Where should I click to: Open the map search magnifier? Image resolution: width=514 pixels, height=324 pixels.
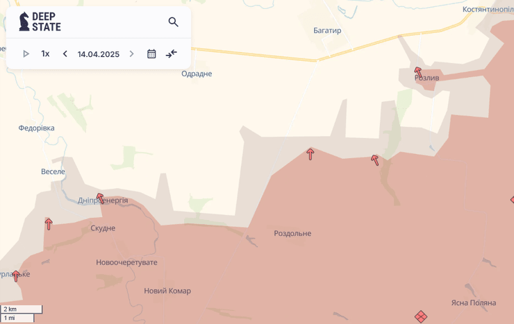click(x=173, y=22)
